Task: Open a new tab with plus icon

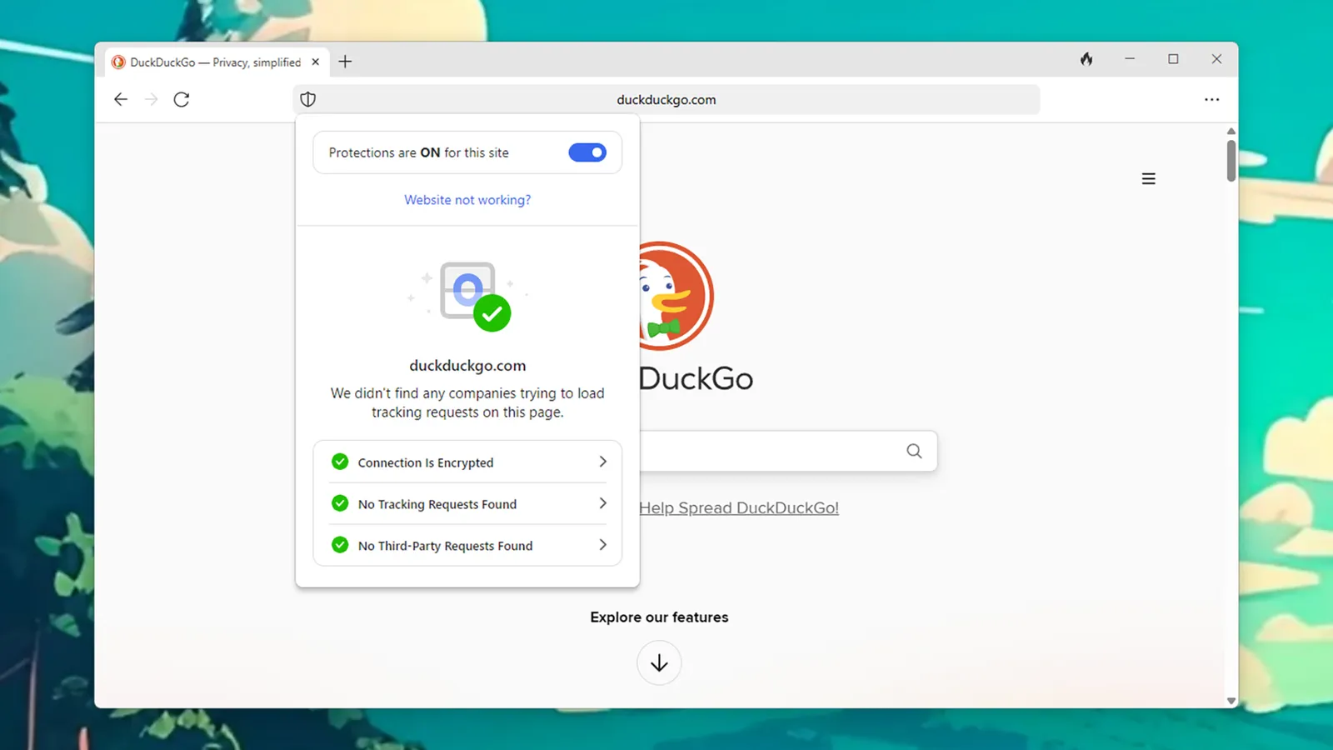Action: tap(345, 62)
